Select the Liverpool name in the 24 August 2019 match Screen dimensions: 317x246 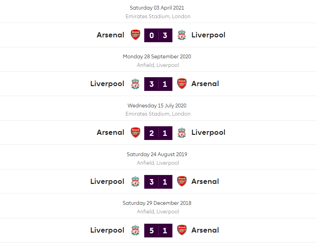[x=107, y=181]
